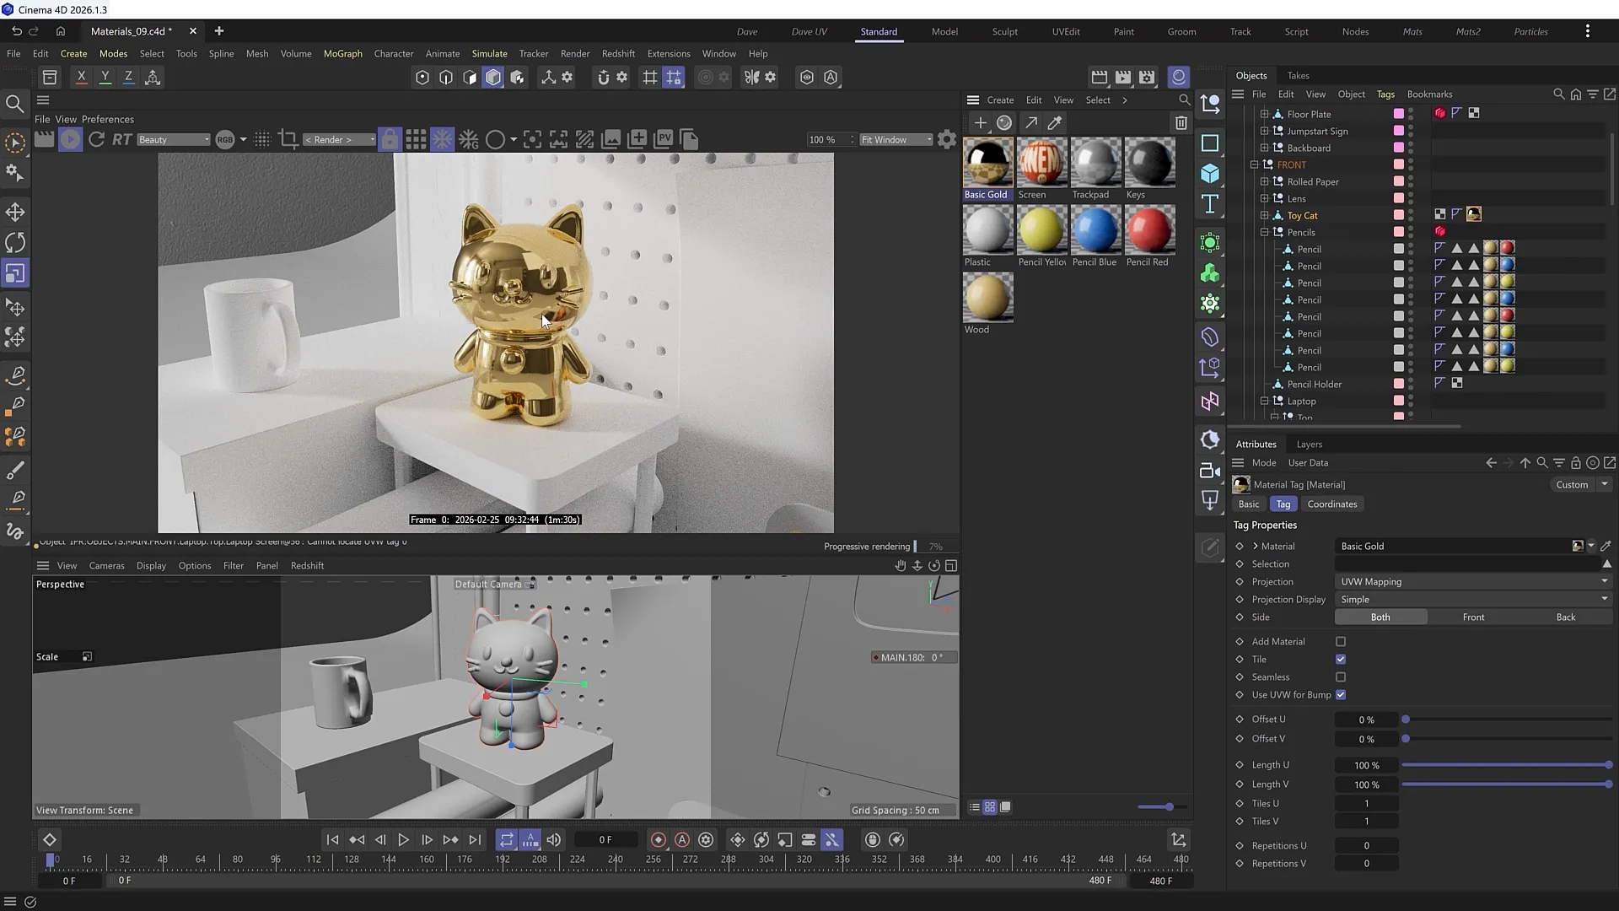Open Cameras menu in viewport

pos(106,566)
